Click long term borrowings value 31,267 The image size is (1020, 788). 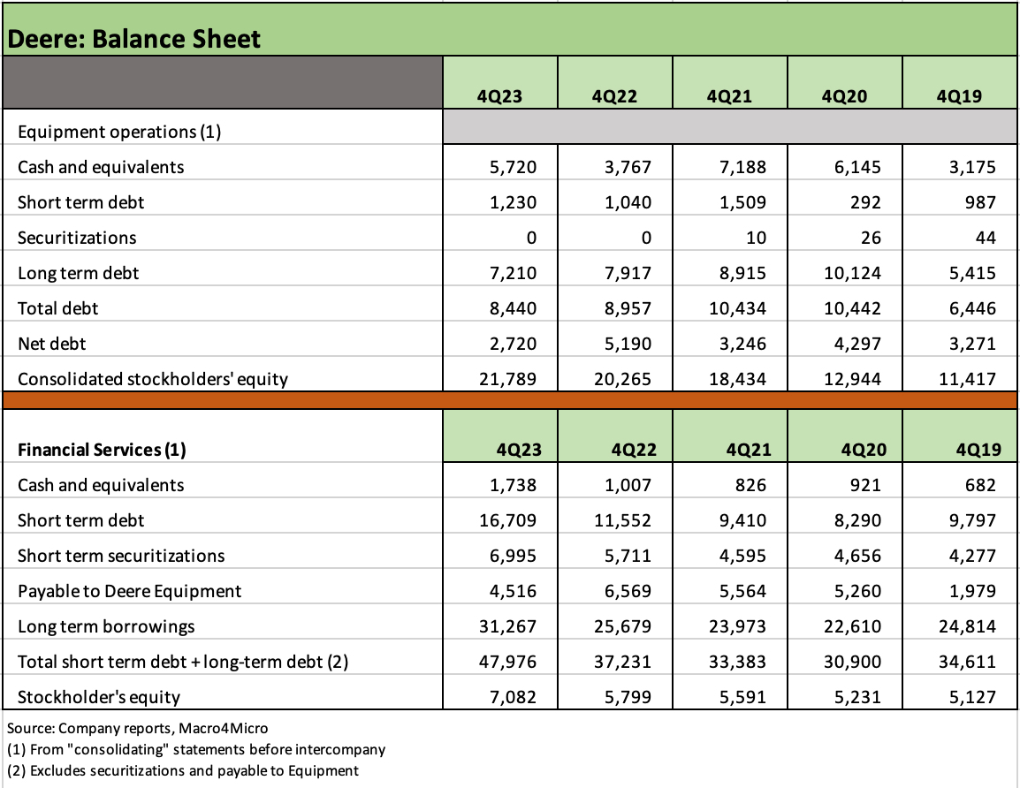[x=507, y=626]
